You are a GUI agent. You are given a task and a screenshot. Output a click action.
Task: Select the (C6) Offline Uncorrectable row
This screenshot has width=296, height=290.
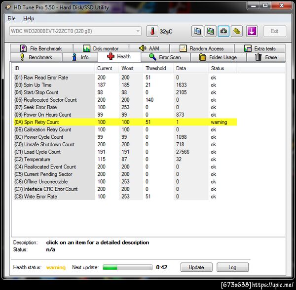pyautogui.click(x=125, y=181)
